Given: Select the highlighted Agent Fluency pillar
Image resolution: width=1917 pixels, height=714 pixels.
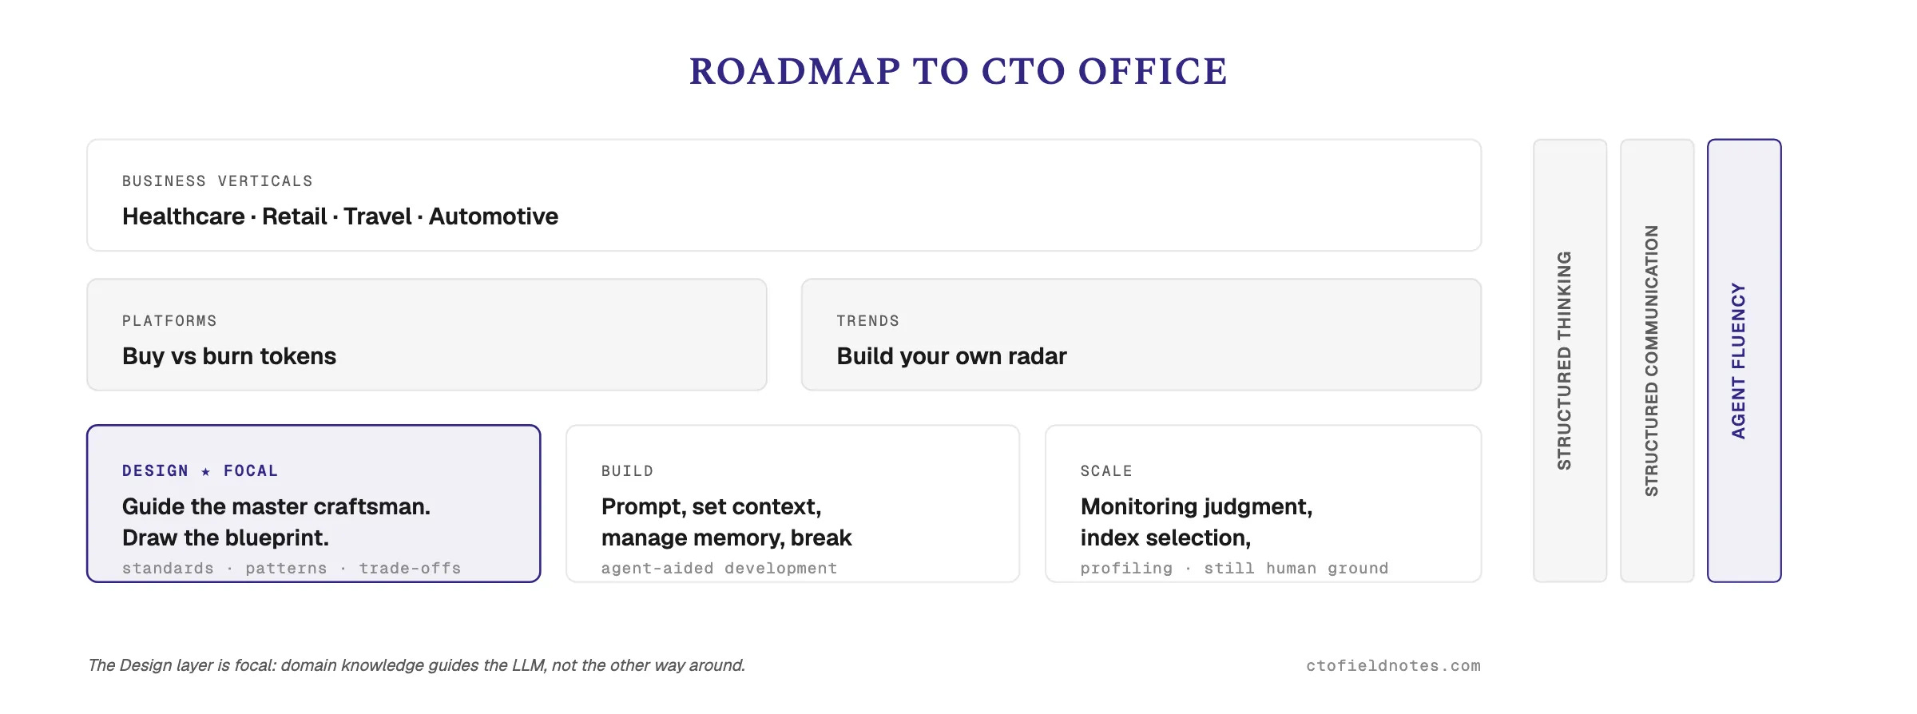Looking at the screenshot, I should tap(1744, 361).
